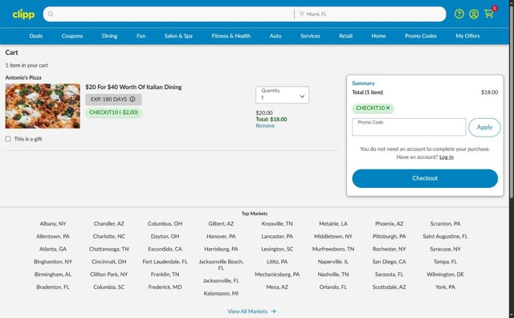514x318 pixels.
Task: Open the Deals menu
Action: point(36,36)
